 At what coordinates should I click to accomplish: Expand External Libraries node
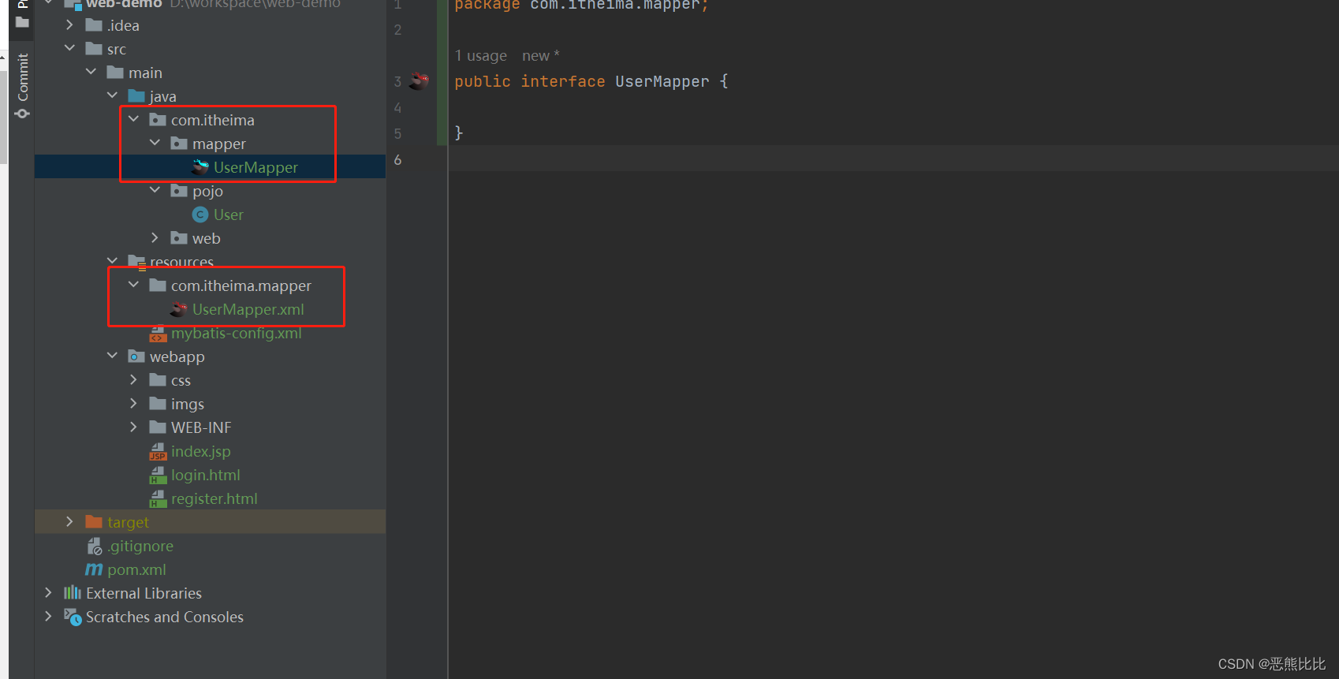point(48,593)
